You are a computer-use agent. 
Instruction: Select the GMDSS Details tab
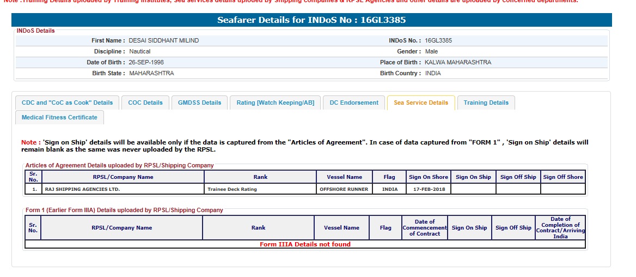(199, 103)
